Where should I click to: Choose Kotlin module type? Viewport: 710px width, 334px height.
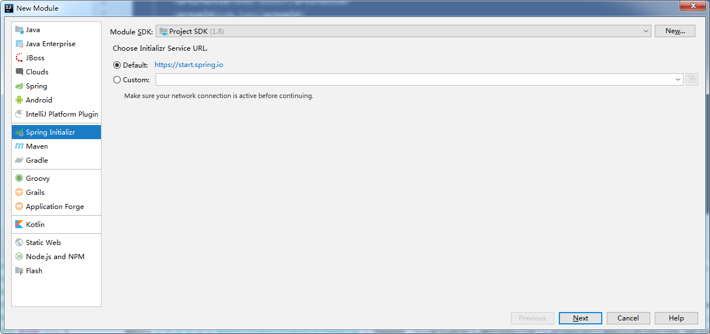(56, 225)
